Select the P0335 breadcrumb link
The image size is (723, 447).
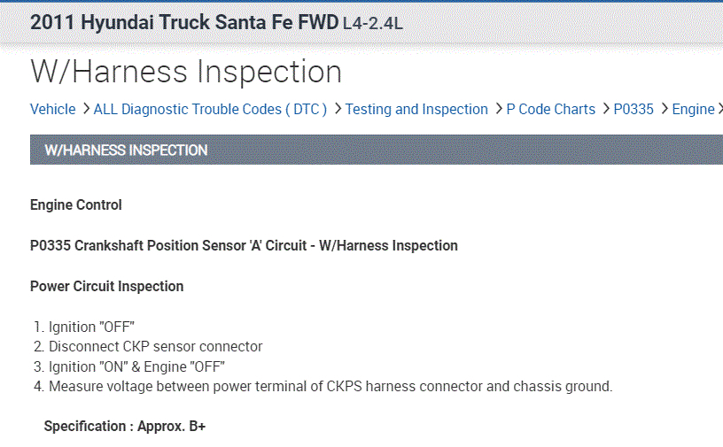634,110
